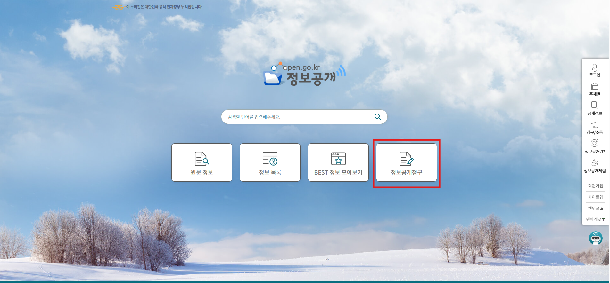Open the 정보 목록 card

point(270,162)
